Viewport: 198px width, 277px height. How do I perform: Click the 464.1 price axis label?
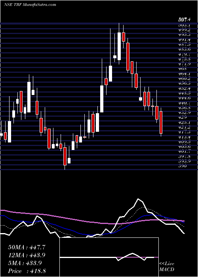pos(185,74)
